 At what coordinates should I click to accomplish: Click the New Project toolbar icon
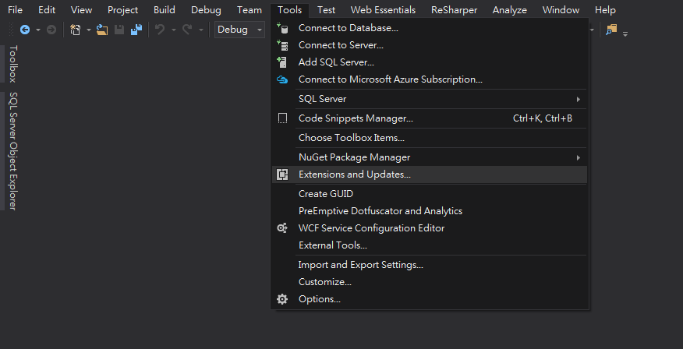point(76,30)
